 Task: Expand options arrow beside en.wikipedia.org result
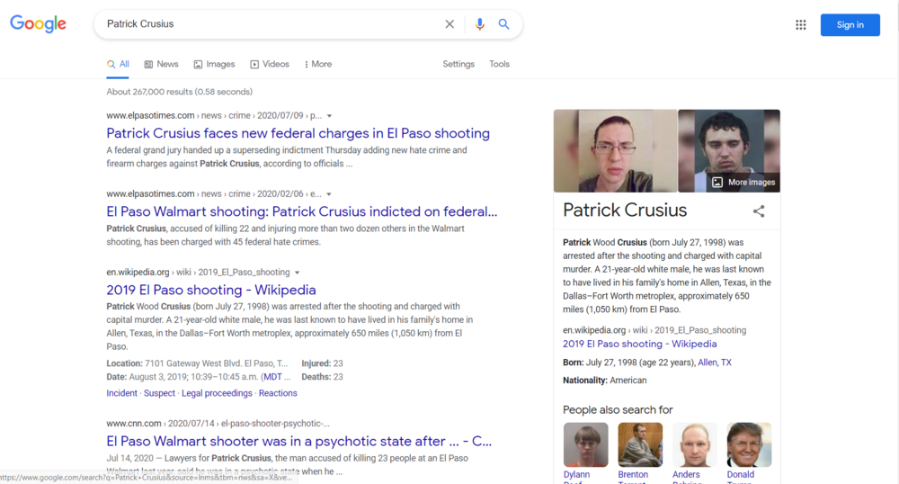tap(297, 273)
